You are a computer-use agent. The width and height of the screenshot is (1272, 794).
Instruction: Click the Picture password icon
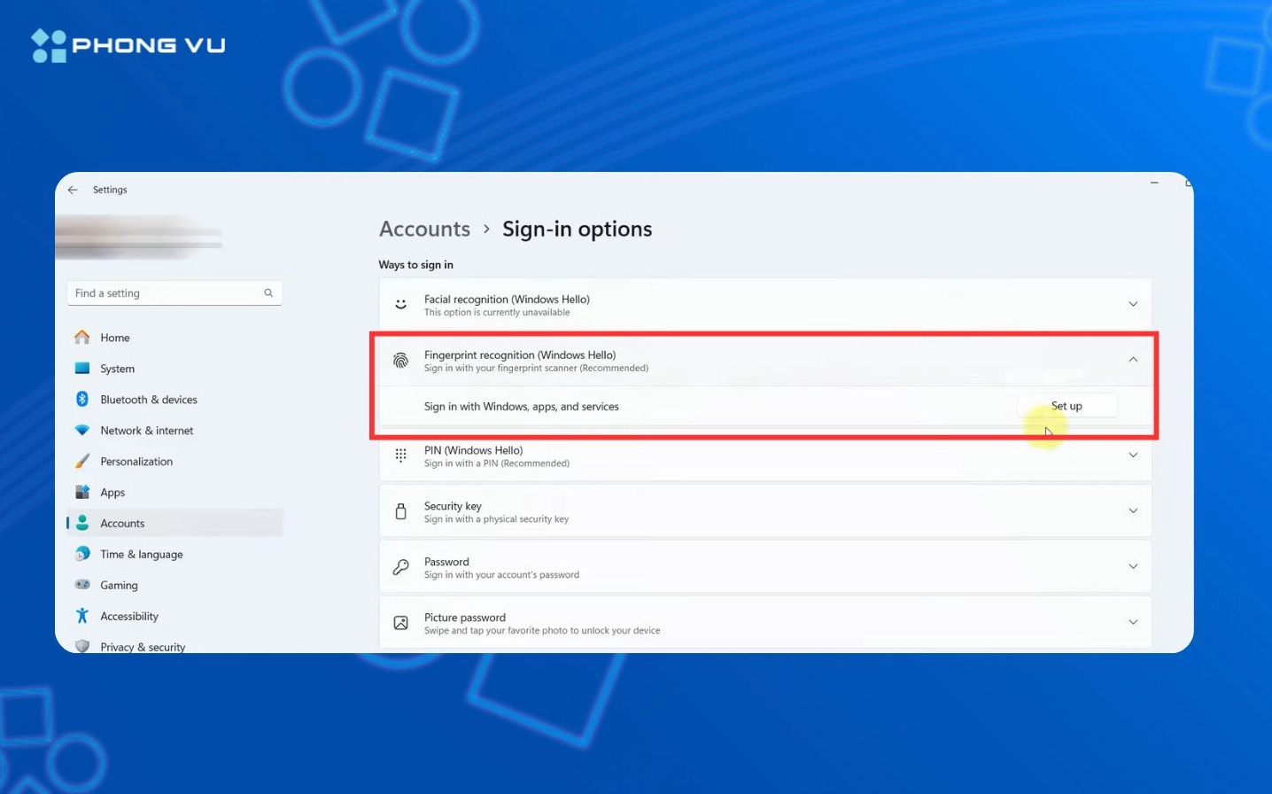click(x=400, y=623)
